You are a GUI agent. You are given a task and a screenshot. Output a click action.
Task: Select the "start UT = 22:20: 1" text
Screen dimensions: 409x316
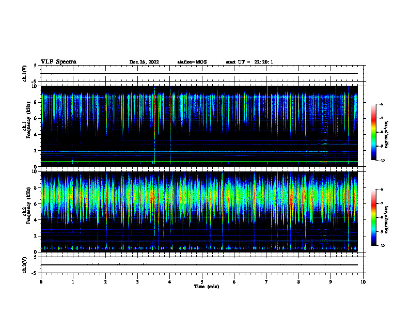pyautogui.click(x=249, y=62)
